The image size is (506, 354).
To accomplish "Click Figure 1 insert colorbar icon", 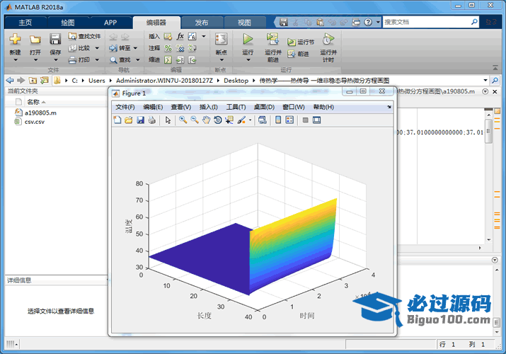I will point(278,120).
